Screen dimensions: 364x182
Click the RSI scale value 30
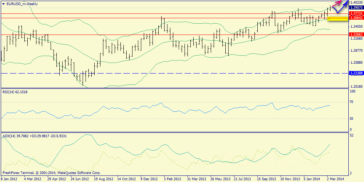352,119
